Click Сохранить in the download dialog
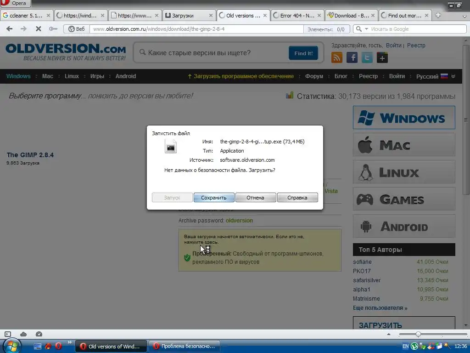 214,198
